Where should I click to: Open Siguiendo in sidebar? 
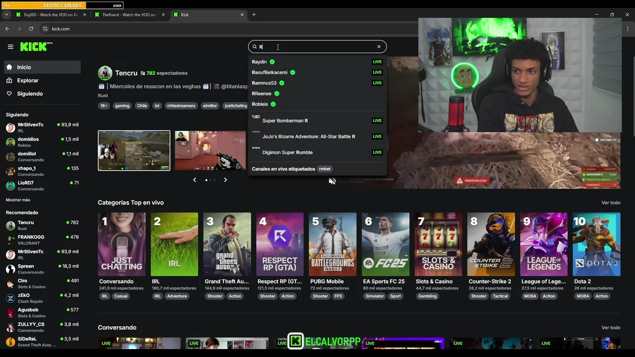42,94
